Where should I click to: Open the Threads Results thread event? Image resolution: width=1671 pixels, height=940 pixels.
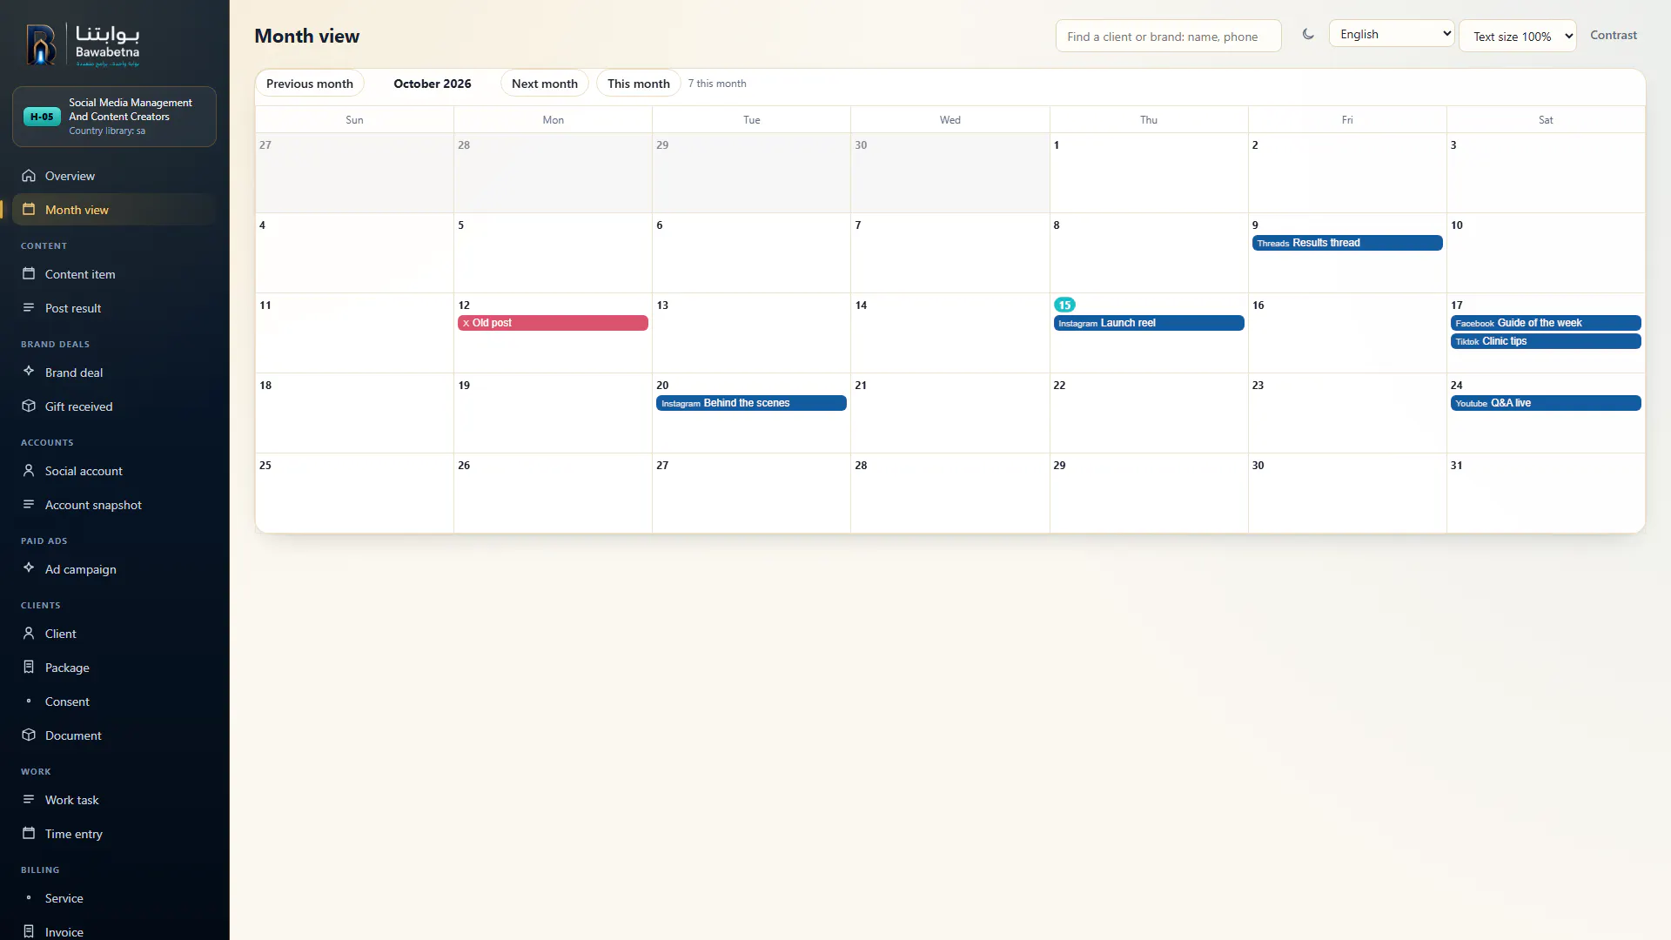click(1346, 243)
